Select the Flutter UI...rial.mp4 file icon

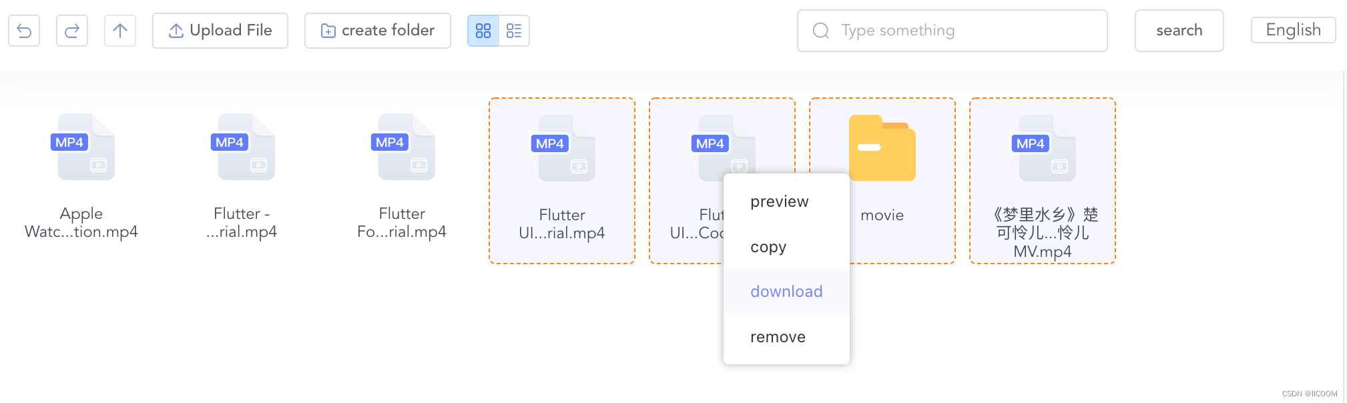563,148
